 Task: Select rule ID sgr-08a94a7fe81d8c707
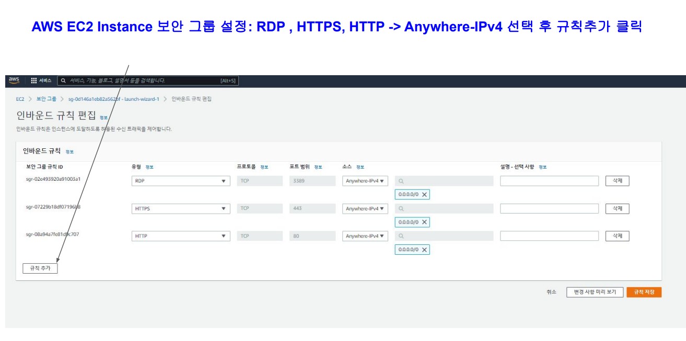pos(52,234)
